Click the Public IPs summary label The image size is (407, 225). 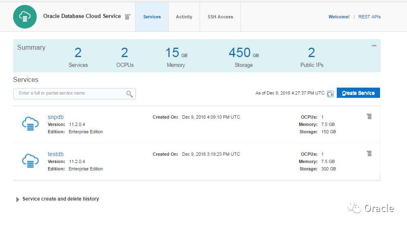coord(312,65)
